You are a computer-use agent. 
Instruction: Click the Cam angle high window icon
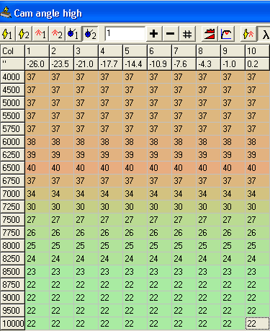point(6,12)
